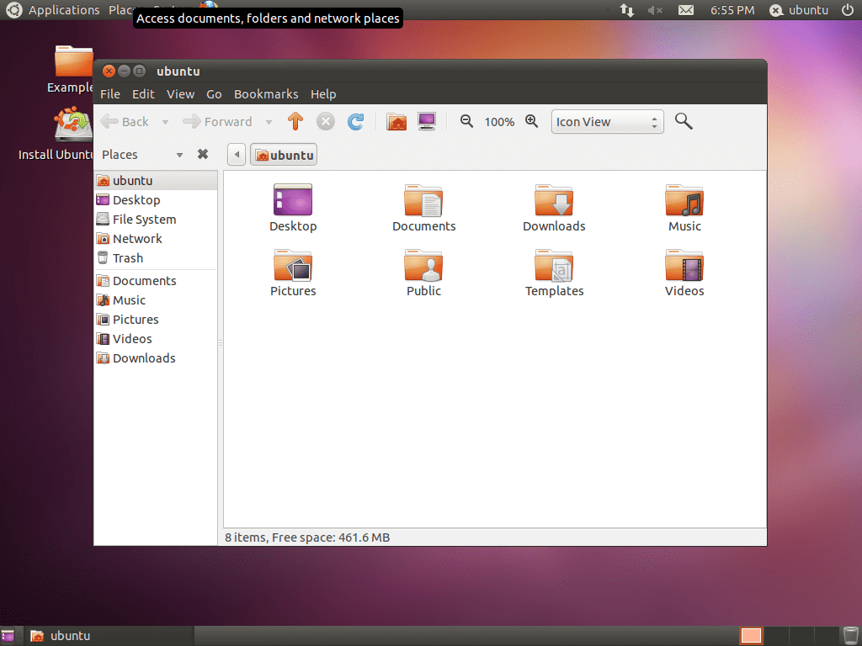Viewport: 862px width, 646px height.
Task: Click the Back button
Action: click(125, 121)
